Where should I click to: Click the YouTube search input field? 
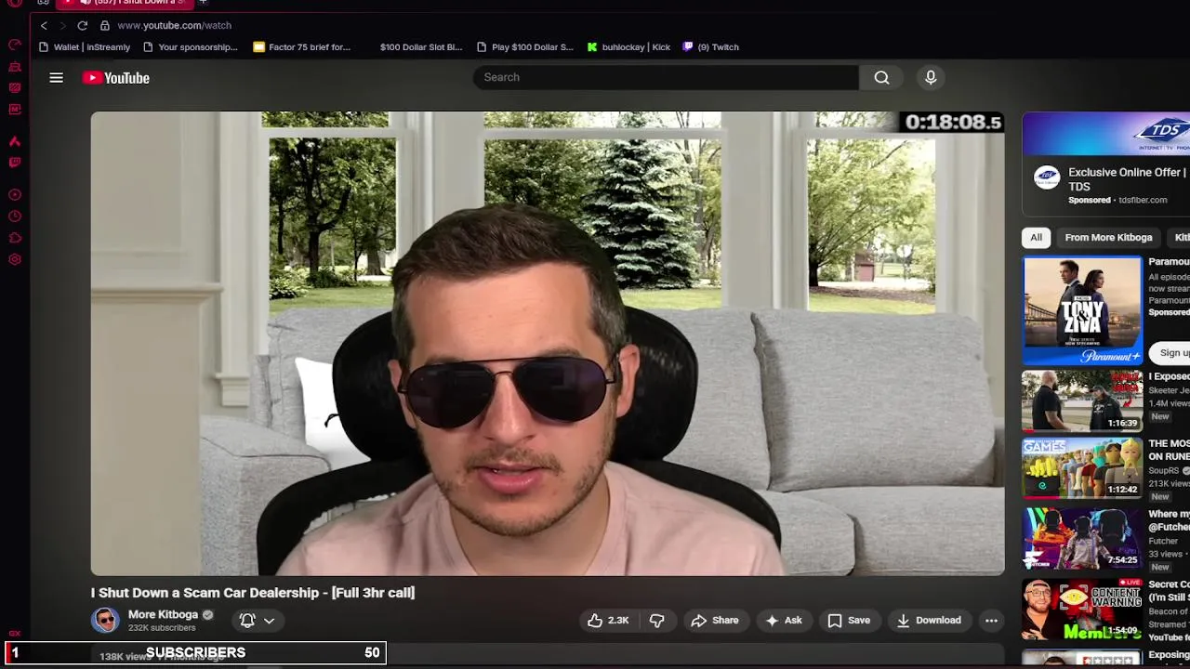point(666,77)
